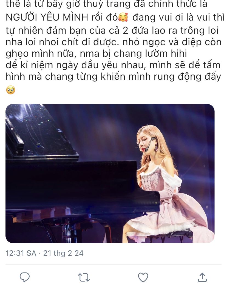Tap the smiling hearts emoji after 'đó'

pos(123,17)
